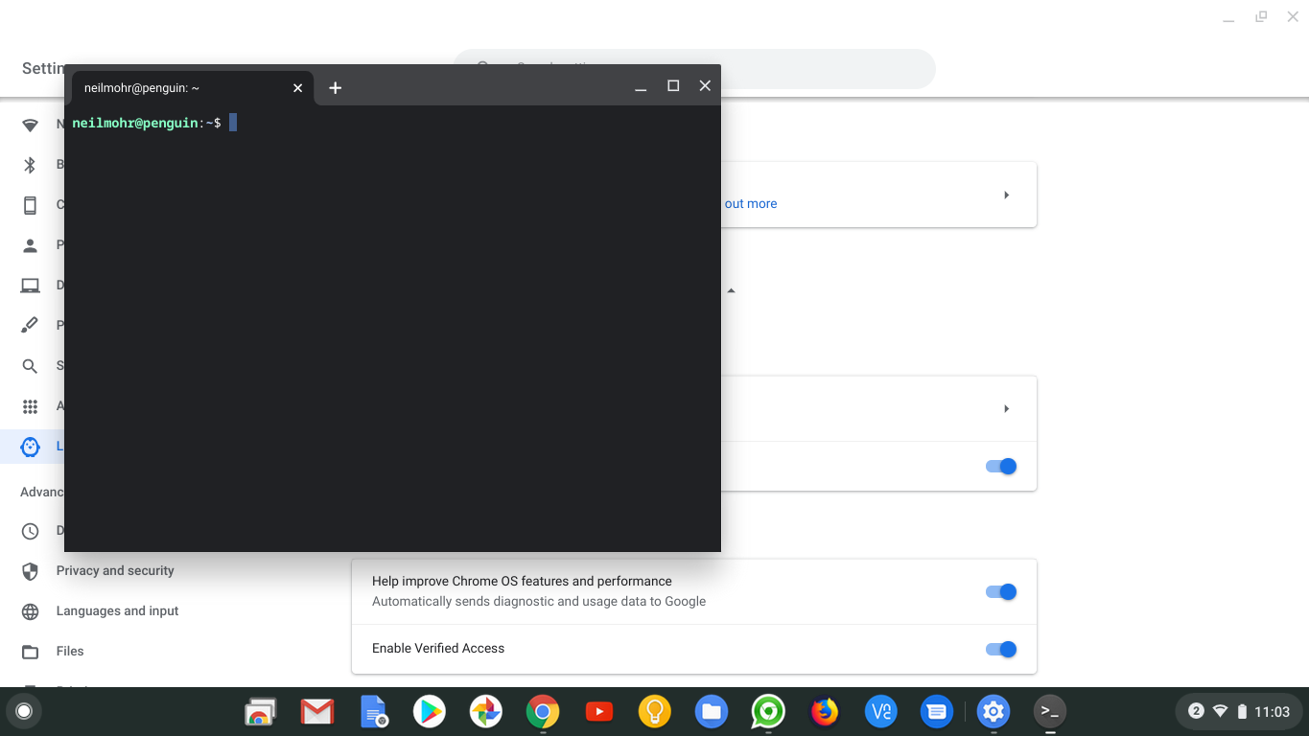Open the launcher circle button
The height and width of the screenshot is (736, 1309).
(x=24, y=711)
